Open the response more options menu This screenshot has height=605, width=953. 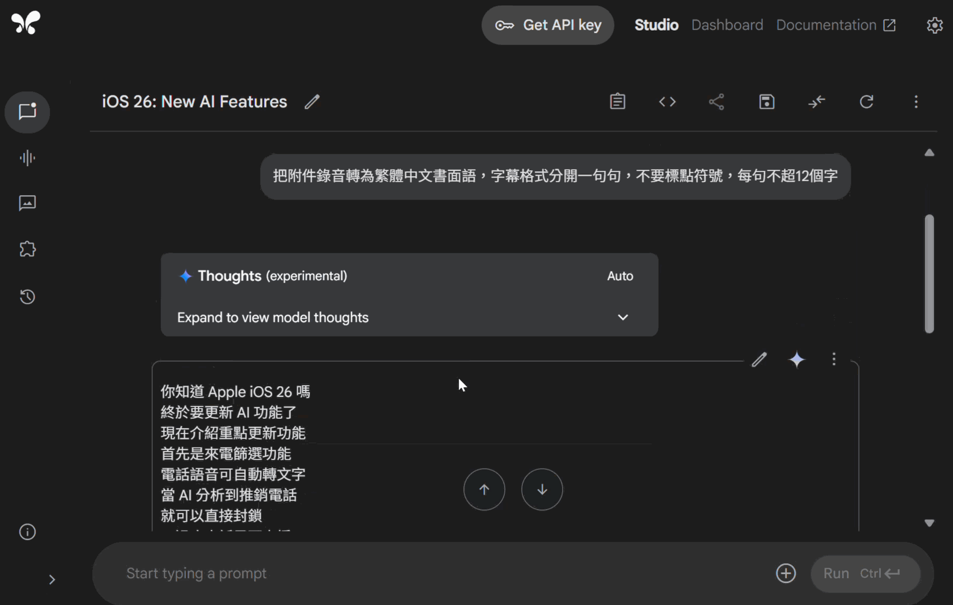834,359
